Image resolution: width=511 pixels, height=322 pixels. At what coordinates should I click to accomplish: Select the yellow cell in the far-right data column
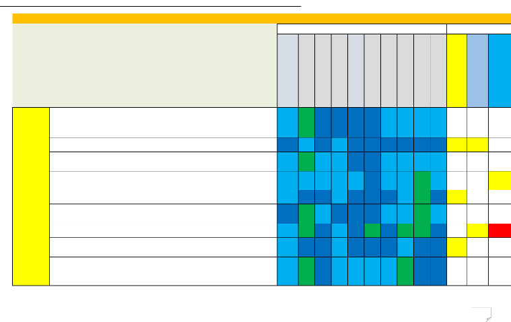click(x=500, y=180)
